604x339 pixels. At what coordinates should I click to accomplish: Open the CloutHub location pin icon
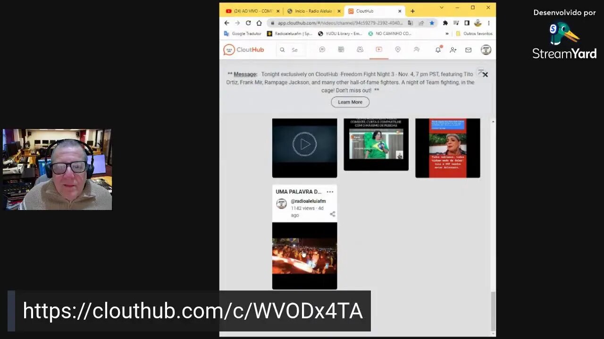click(x=398, y=49)
